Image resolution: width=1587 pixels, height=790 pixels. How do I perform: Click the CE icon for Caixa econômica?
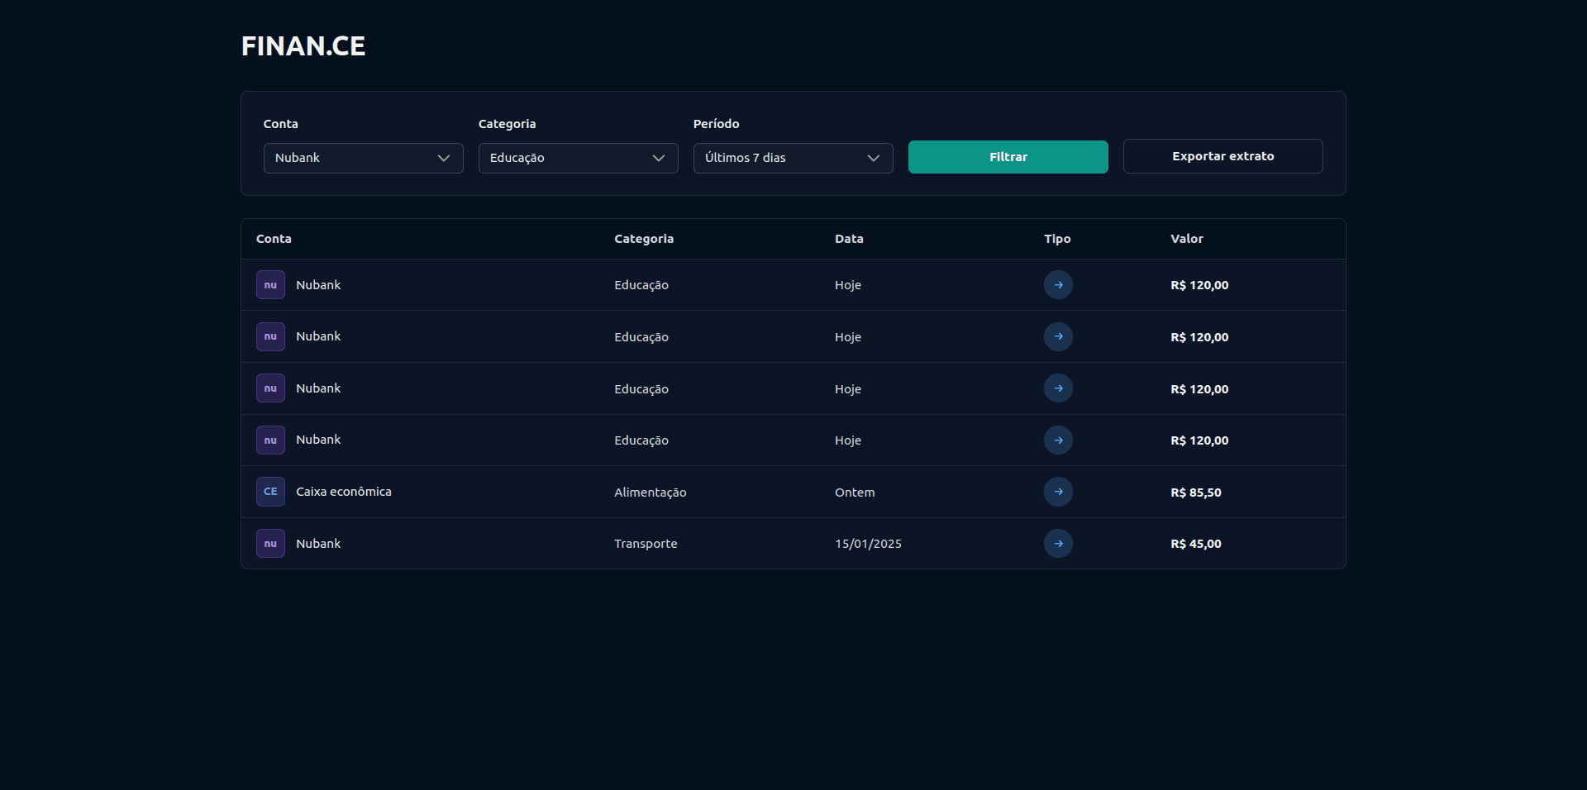coord(270,492)
